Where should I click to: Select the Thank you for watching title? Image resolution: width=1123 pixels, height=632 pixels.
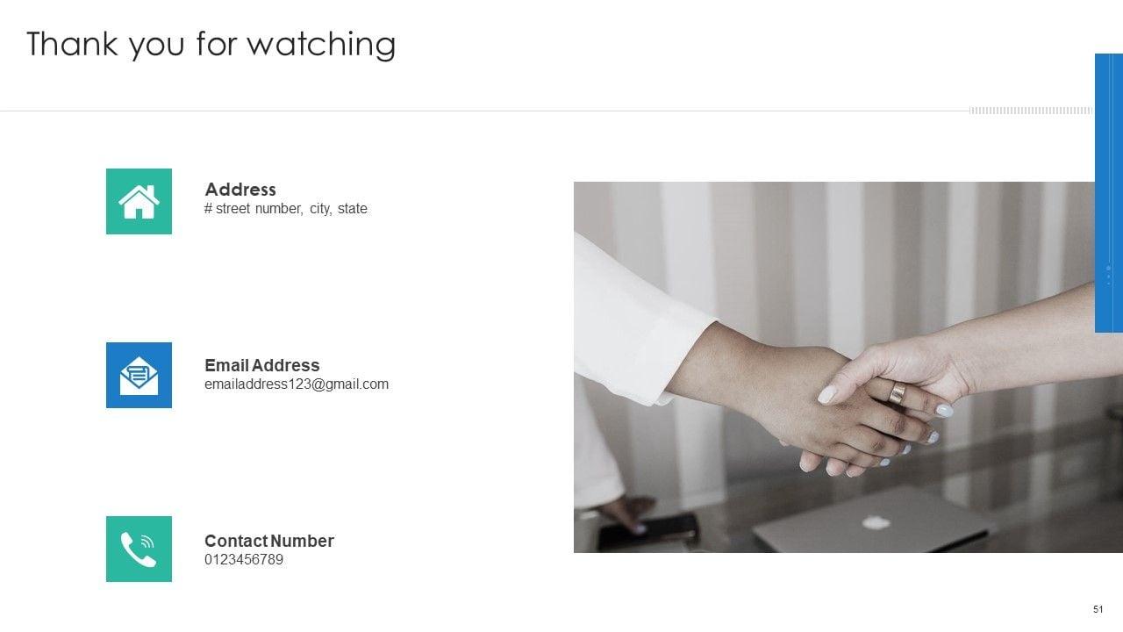pos(211,44)
